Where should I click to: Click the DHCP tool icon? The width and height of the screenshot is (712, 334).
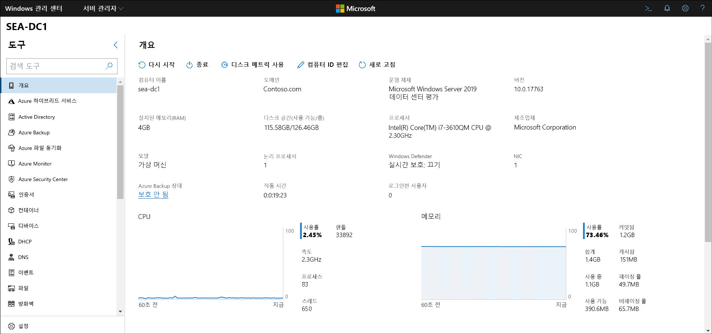(11, 242)
